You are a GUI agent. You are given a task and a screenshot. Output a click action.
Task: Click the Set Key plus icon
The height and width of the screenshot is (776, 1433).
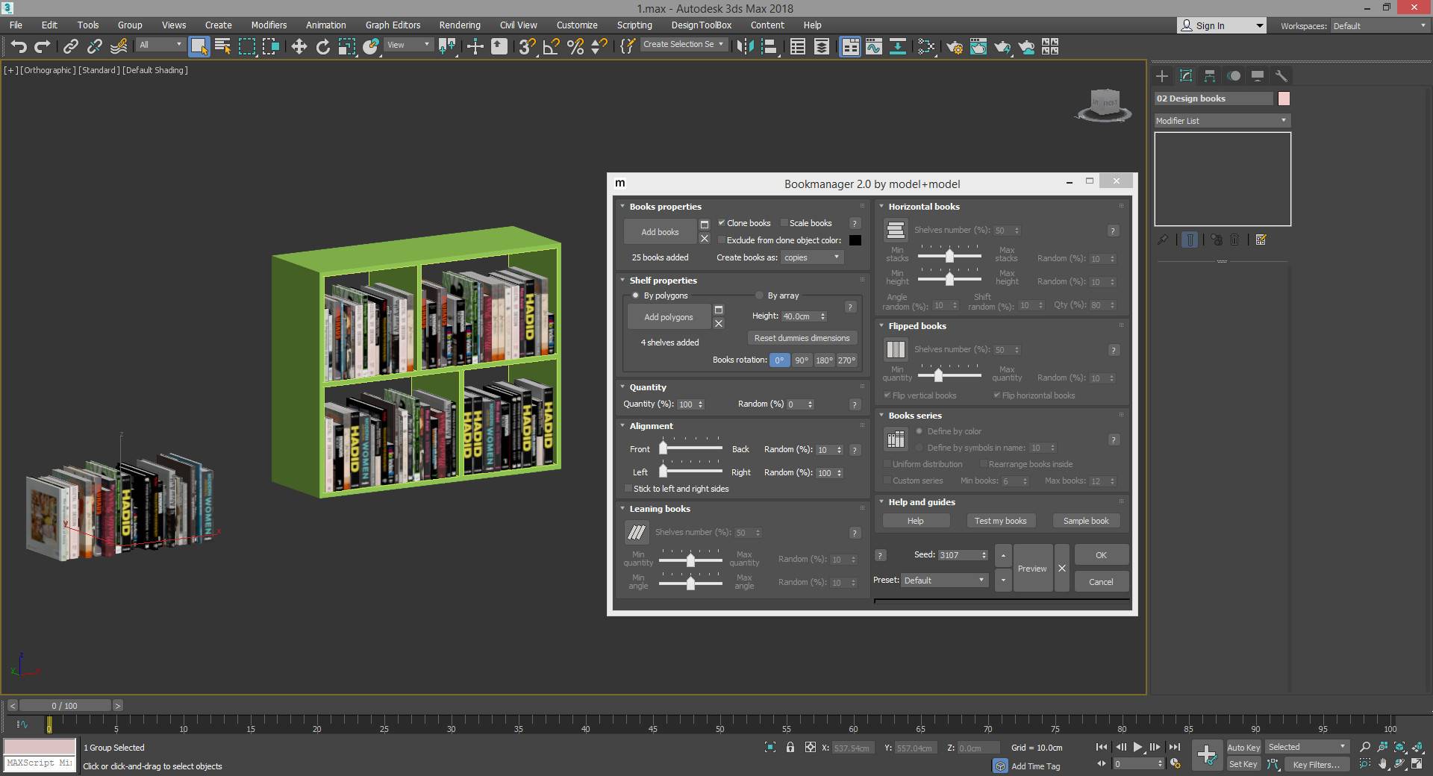pos(1206,755)
